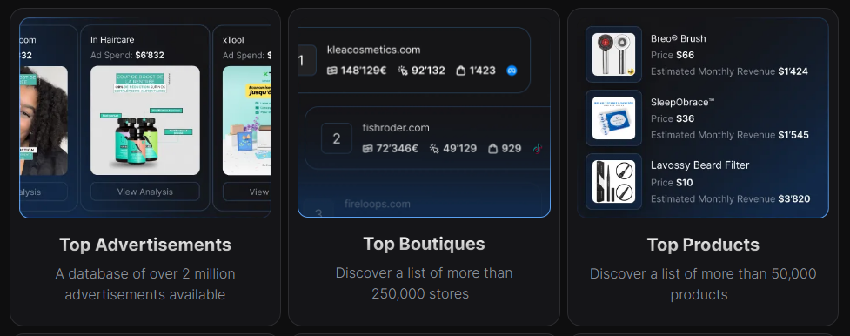
Task: Open the xTool ad image
Action: tap(247, 120)
